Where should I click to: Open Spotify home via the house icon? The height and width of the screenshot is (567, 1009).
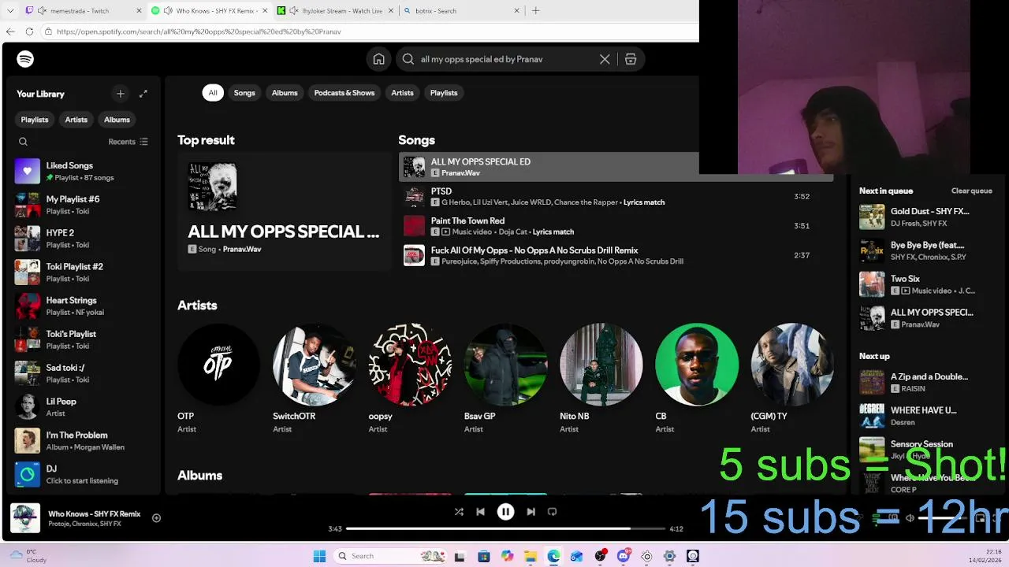[379, 59]
